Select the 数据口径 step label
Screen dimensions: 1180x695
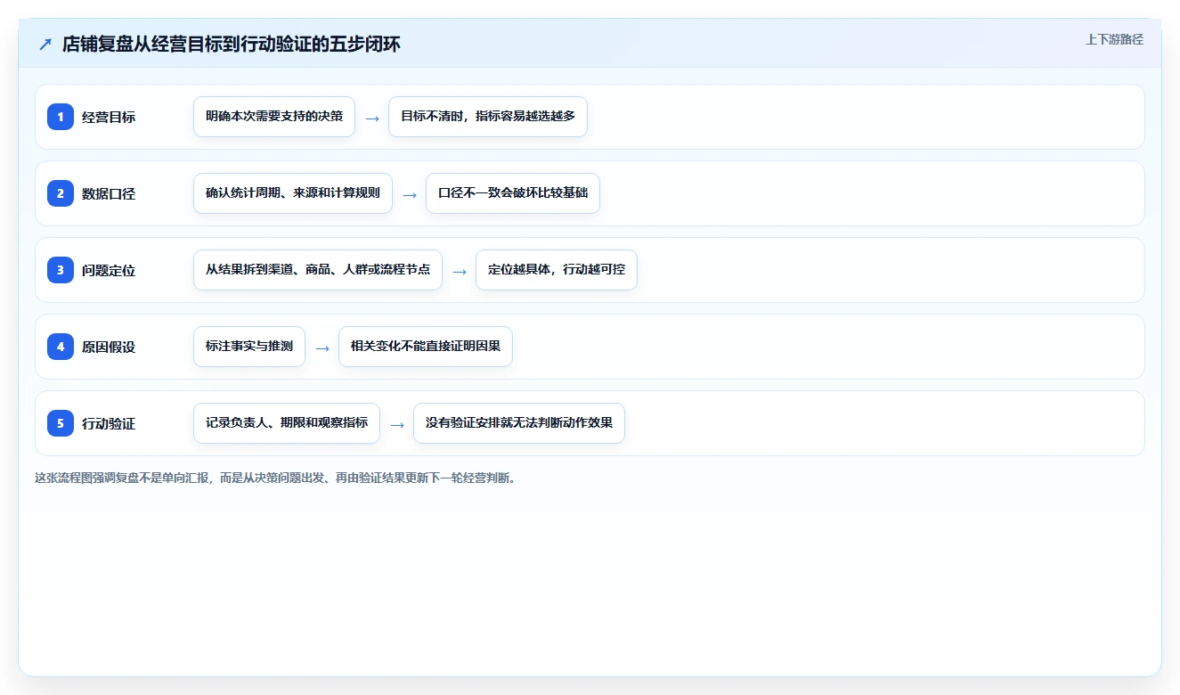(109, 193)
